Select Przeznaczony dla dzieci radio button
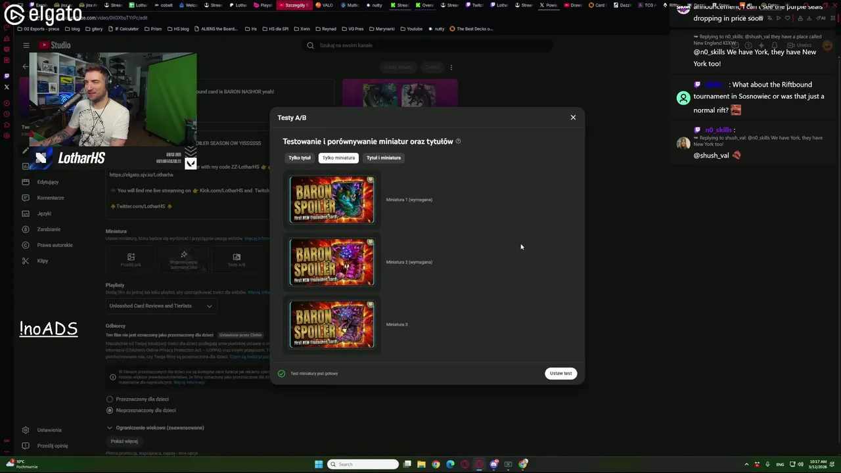Viewport: 841px width, 473px height. 110,399
